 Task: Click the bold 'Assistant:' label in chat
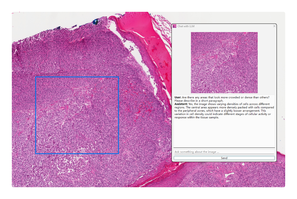pyautogui.click(x=181, y=104)
